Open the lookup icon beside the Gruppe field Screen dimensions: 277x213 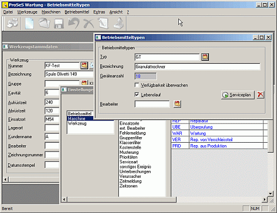pyautogui.click(x=84, y=83)
